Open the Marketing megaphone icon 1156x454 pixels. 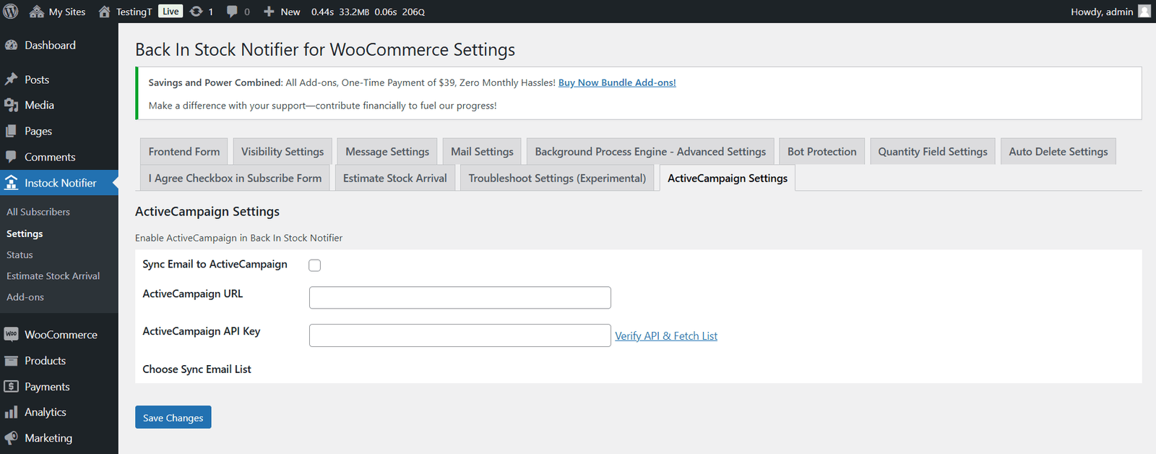click(11, 438)
